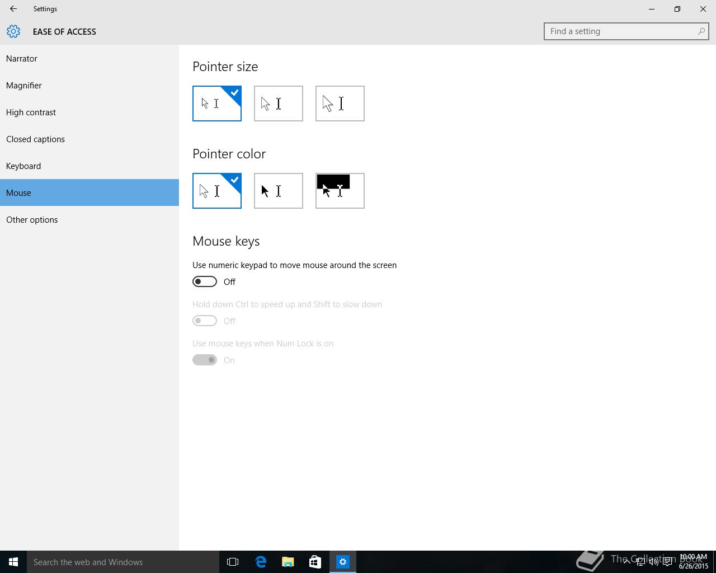Select the Mouse section

[89, 192]
